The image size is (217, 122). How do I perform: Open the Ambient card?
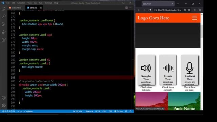[x=190, y=70]
